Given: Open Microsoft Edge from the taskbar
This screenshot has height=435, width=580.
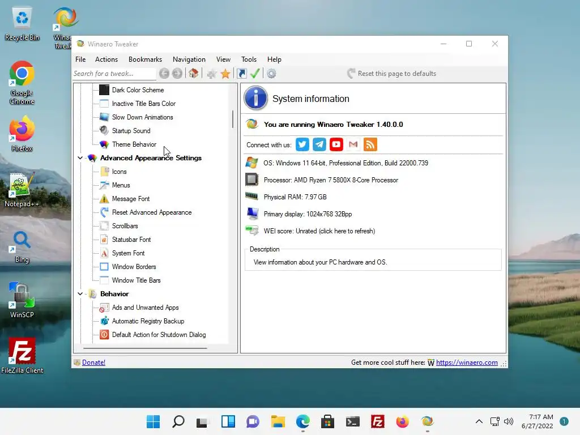Looking at the screenshot, I should [303, 421].
